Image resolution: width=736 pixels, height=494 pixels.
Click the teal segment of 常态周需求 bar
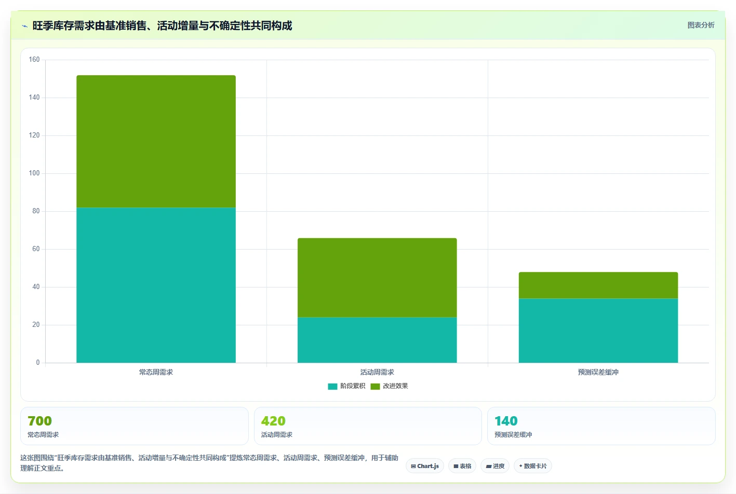156,285
